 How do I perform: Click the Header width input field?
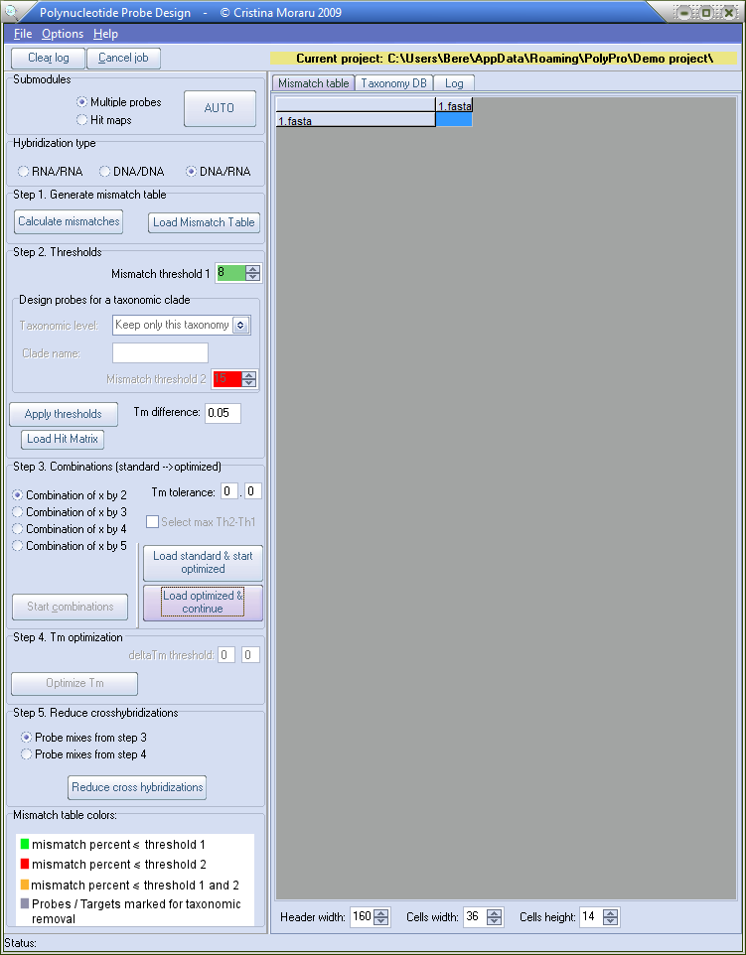(x=363, y=917)
